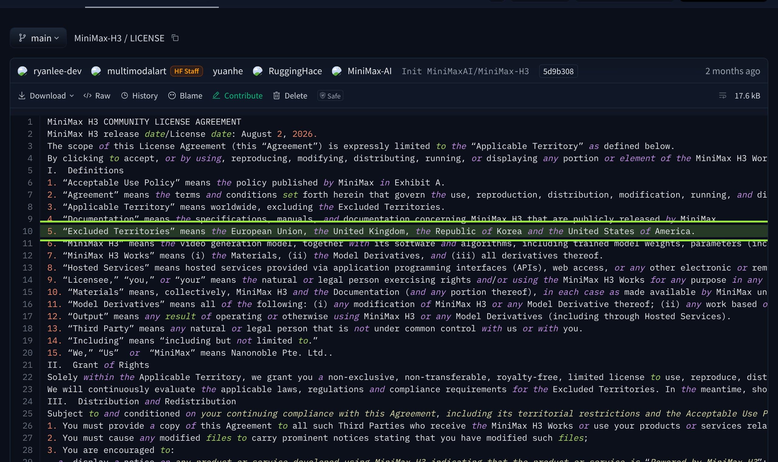Click the multimodalart avatar icon
The width and height of the screenshot is (778, 462).
point(96,71)
